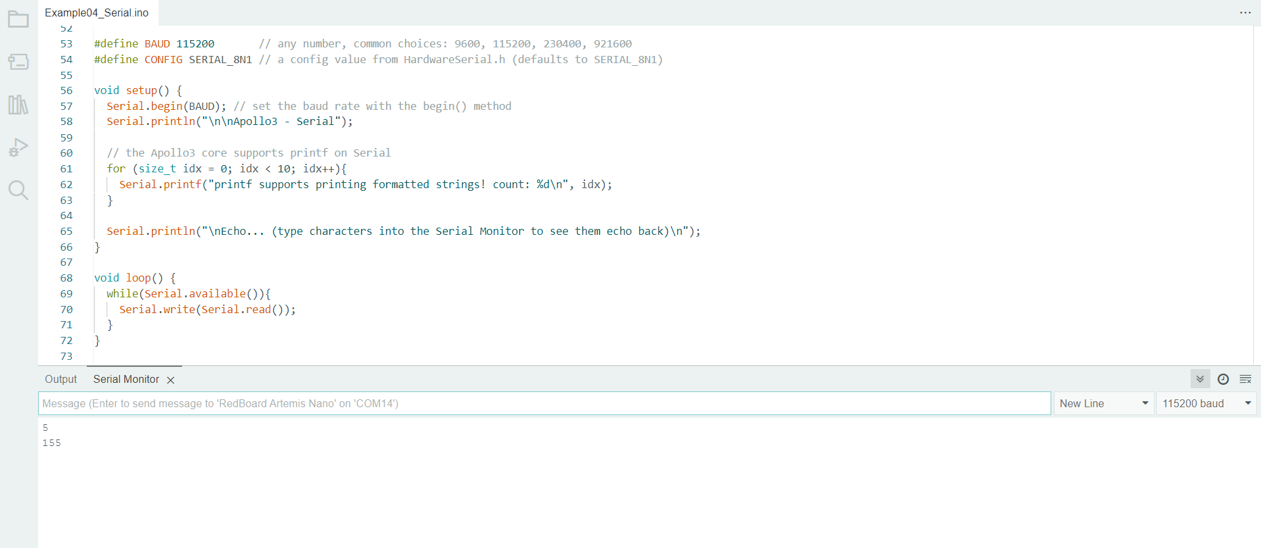
Task: Click the 'Serial.begin(BAUD);' statement
Action: click(166, 107)
